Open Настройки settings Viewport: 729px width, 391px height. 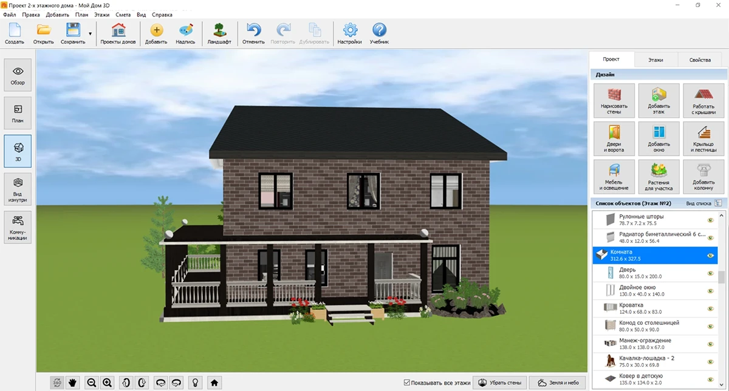[350, 33]
